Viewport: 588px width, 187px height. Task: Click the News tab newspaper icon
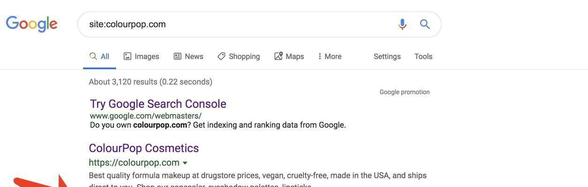(178, 56)
